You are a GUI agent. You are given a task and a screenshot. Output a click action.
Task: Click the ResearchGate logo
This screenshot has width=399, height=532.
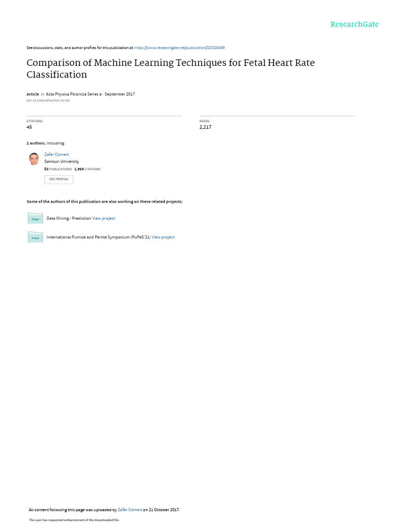coord(354,24)
